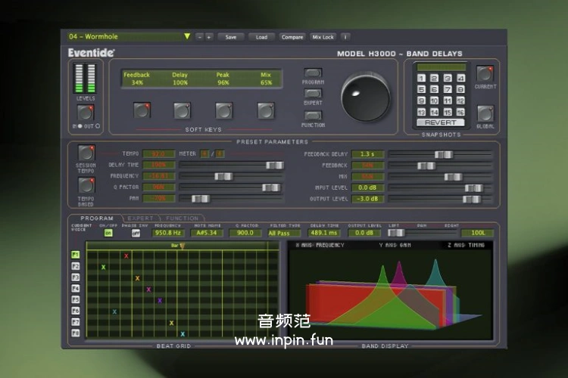Switch to the FUNCTION tab

click(182, 218)
